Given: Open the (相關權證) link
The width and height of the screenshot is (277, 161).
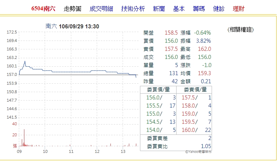Looking at the screenshot, I should 240,29.
